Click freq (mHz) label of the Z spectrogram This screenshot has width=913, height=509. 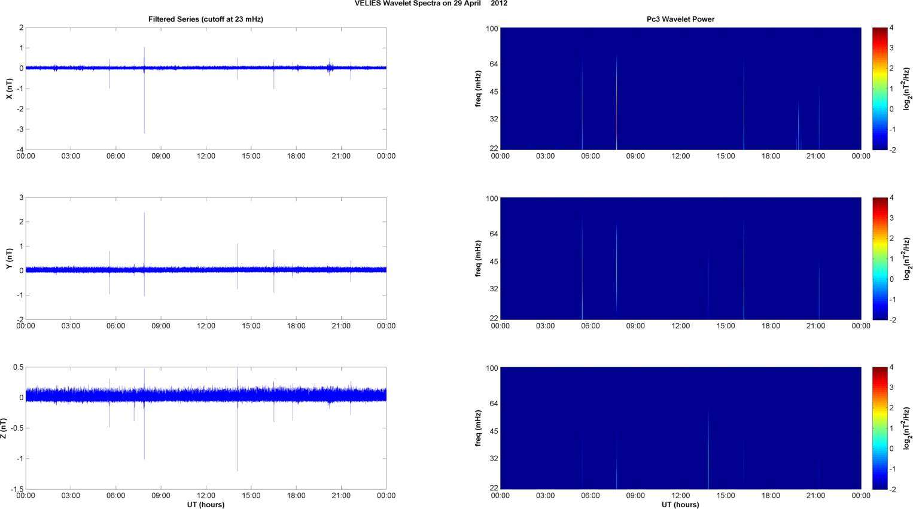point(478,428)
